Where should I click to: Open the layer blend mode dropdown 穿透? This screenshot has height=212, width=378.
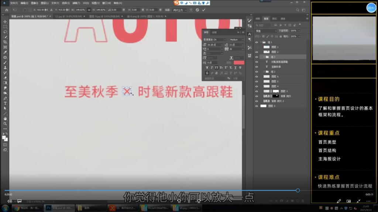(x=266, y=31)
